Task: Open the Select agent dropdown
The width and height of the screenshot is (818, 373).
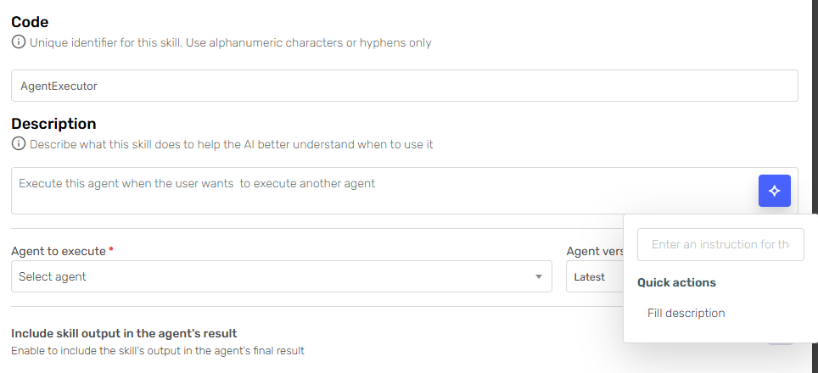Action: tap(281, 276)
